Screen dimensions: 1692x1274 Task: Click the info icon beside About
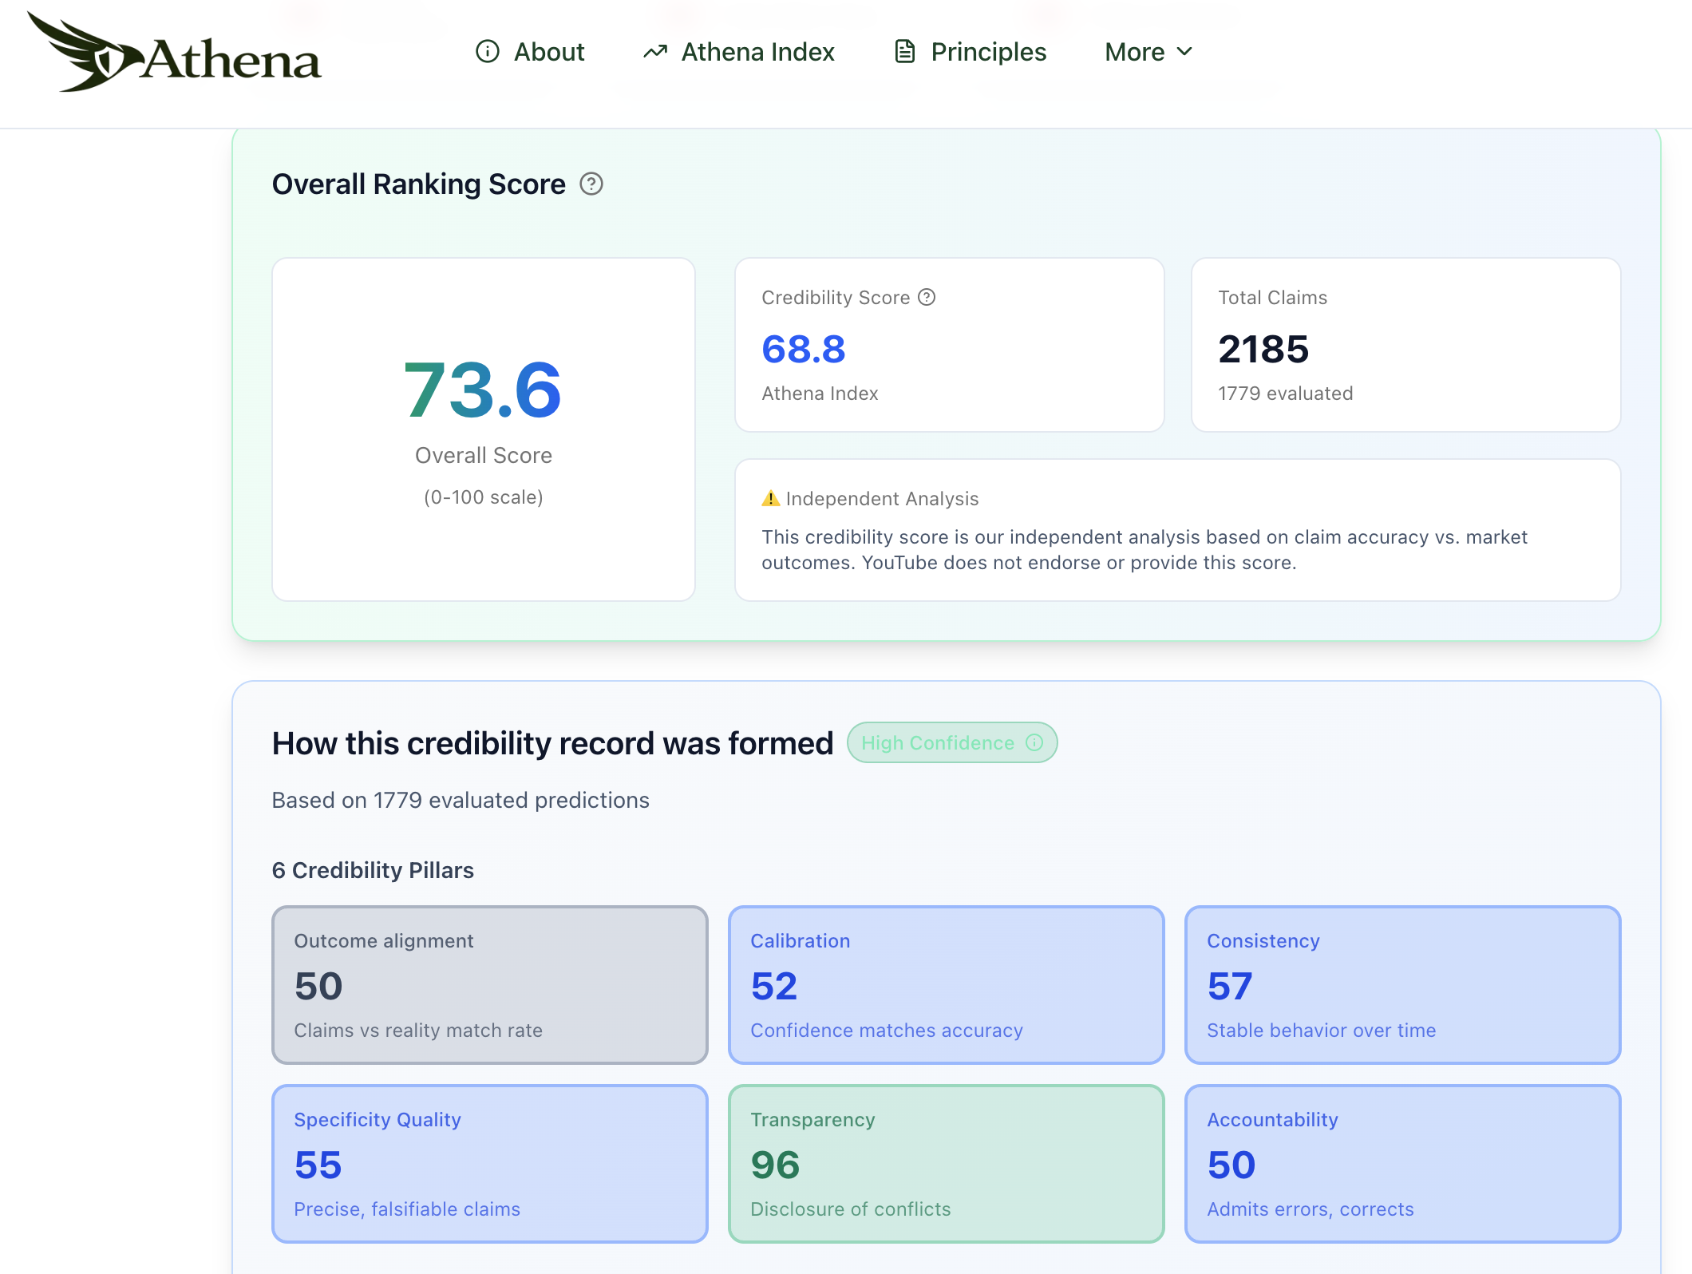tap(488, 52)
